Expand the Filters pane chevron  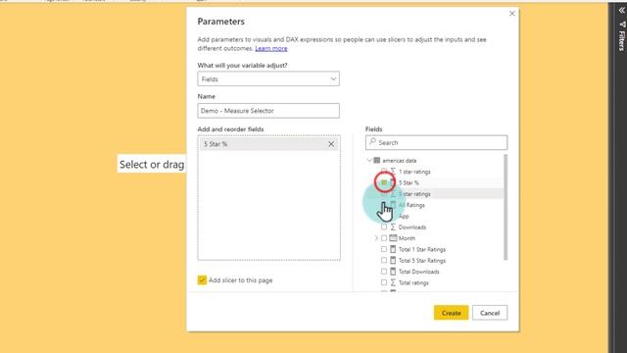[622, 11]
